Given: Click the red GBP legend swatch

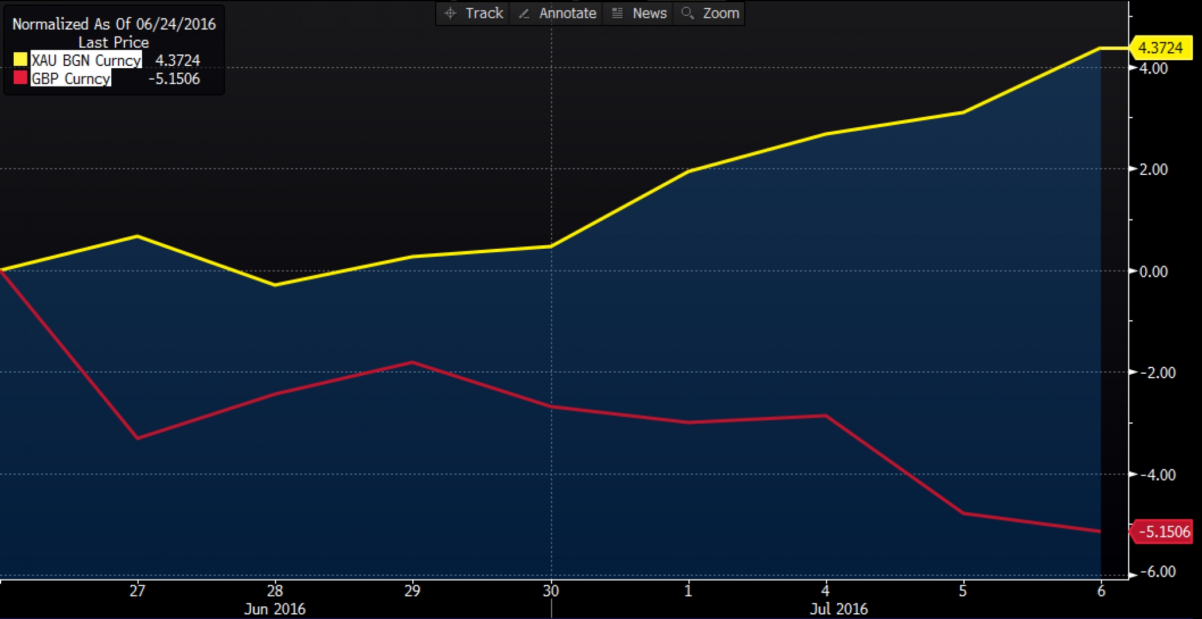Looking at the screenshot, I should [20, 78].
